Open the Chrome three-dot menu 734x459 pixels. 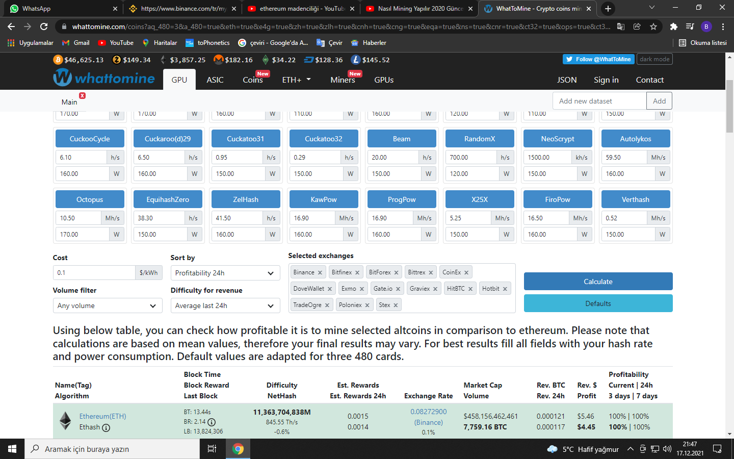723,27
